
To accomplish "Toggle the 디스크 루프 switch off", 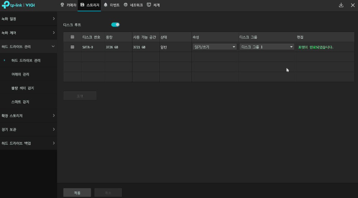I will (115, 25).
